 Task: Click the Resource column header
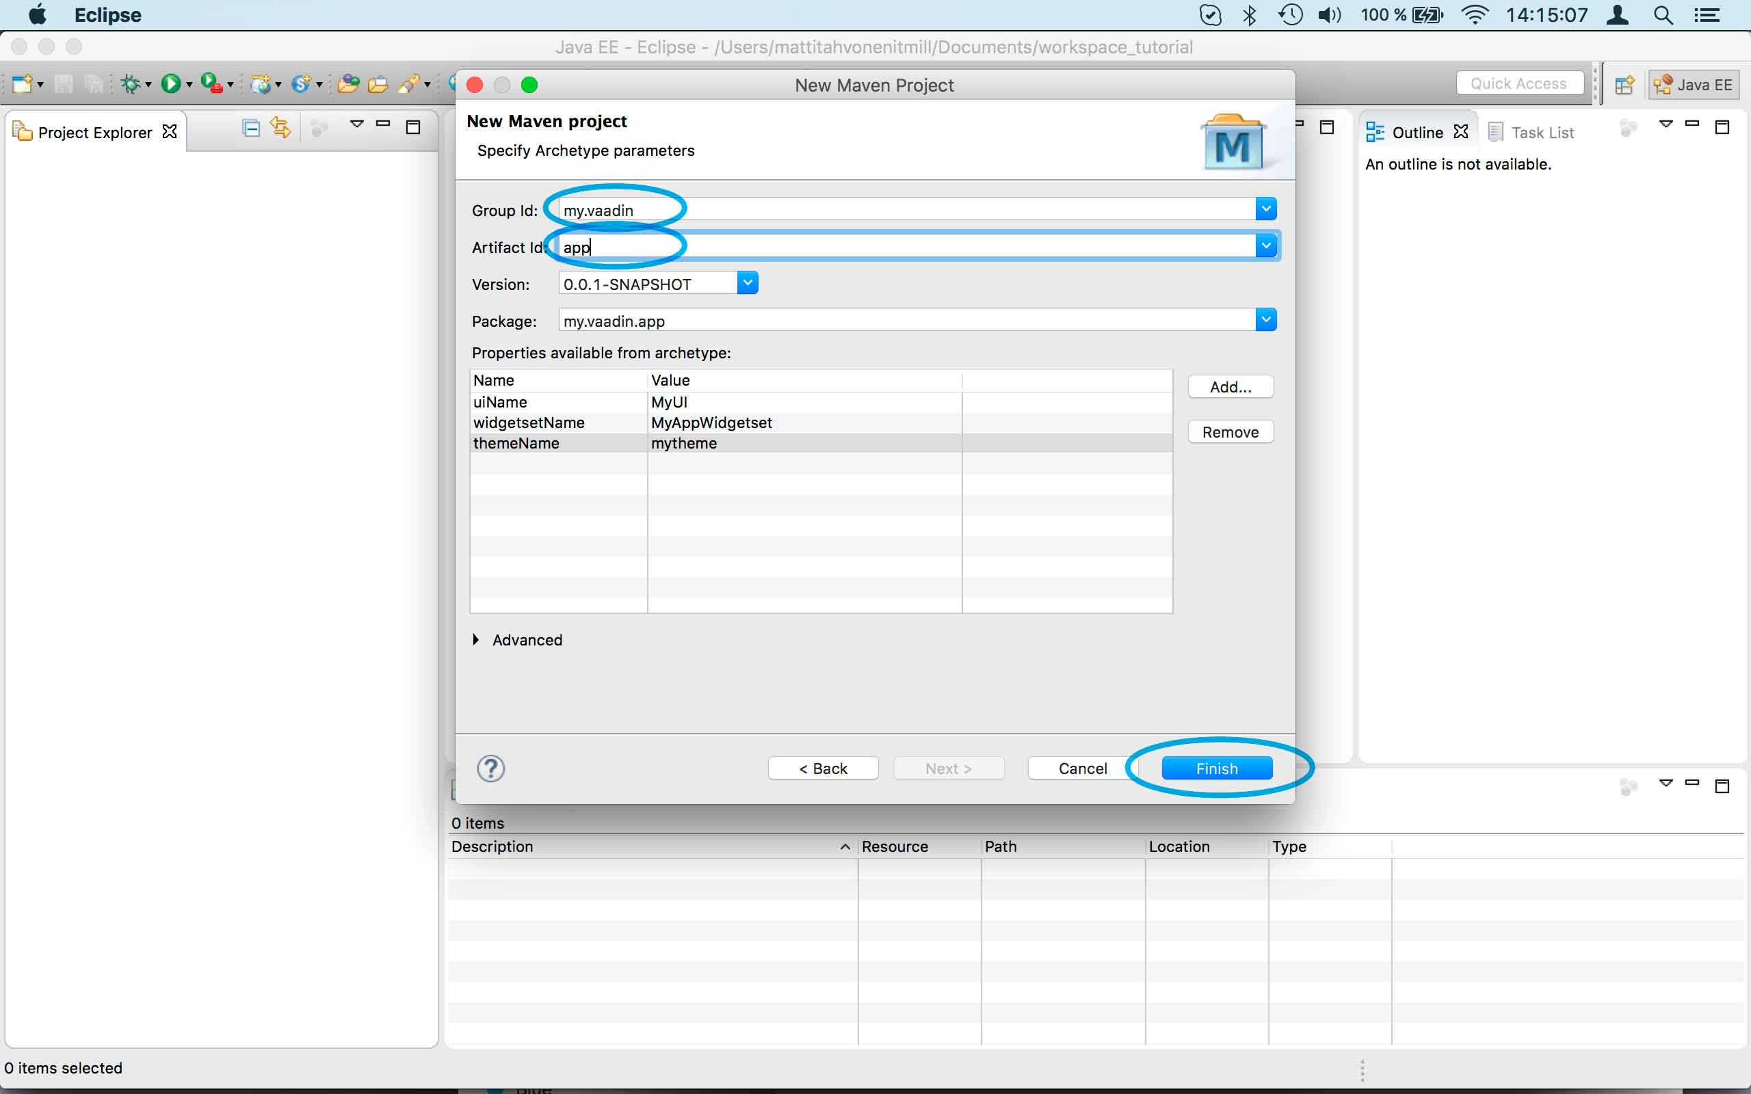919,846
